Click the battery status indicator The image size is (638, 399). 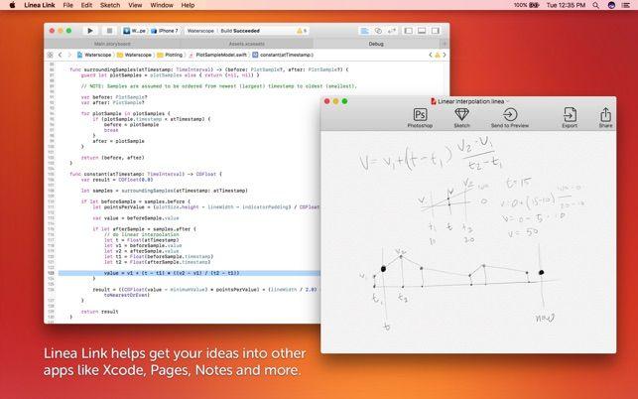(526, 5)
